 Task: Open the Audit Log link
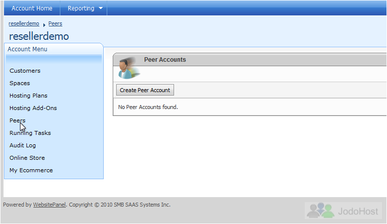coord(22,145)
